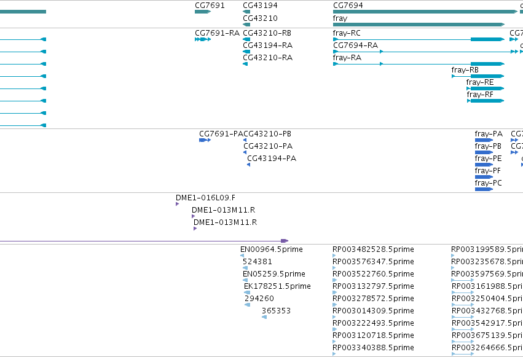The height and width of the screenshot is (357, 523).
Task: Select the CG43194 gene feature
Action: click(x=246, y=12)
